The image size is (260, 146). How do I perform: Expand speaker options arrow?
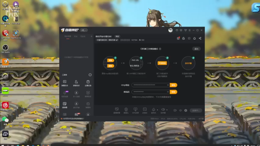(x=167, y=110)
